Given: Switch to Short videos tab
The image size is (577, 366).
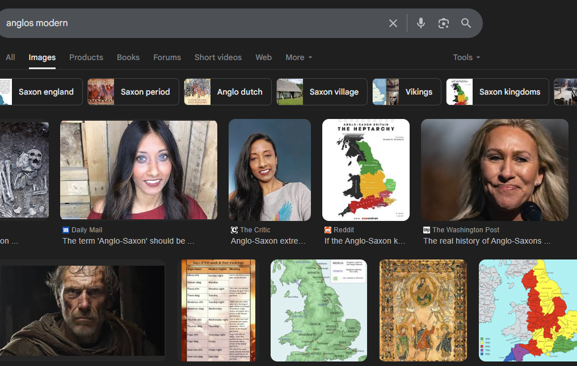Looking at the screenshot, I should [218, 57].
